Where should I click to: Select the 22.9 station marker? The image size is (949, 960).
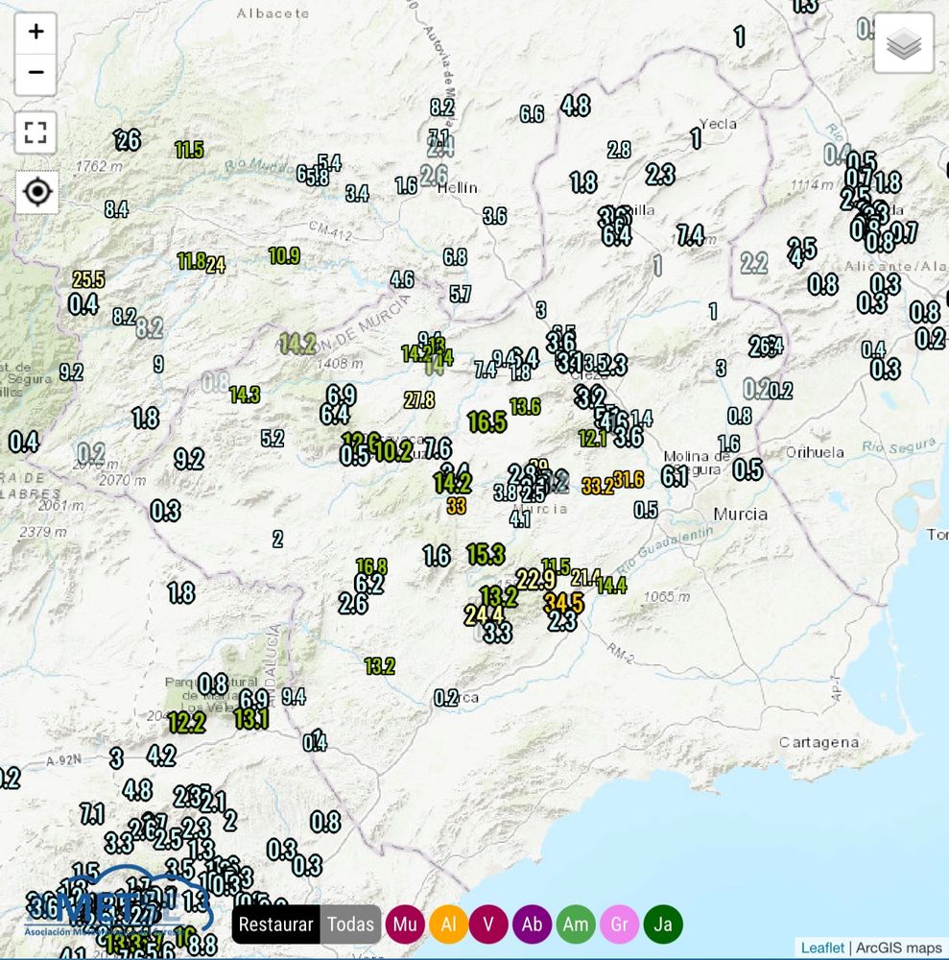coord(536,579)
